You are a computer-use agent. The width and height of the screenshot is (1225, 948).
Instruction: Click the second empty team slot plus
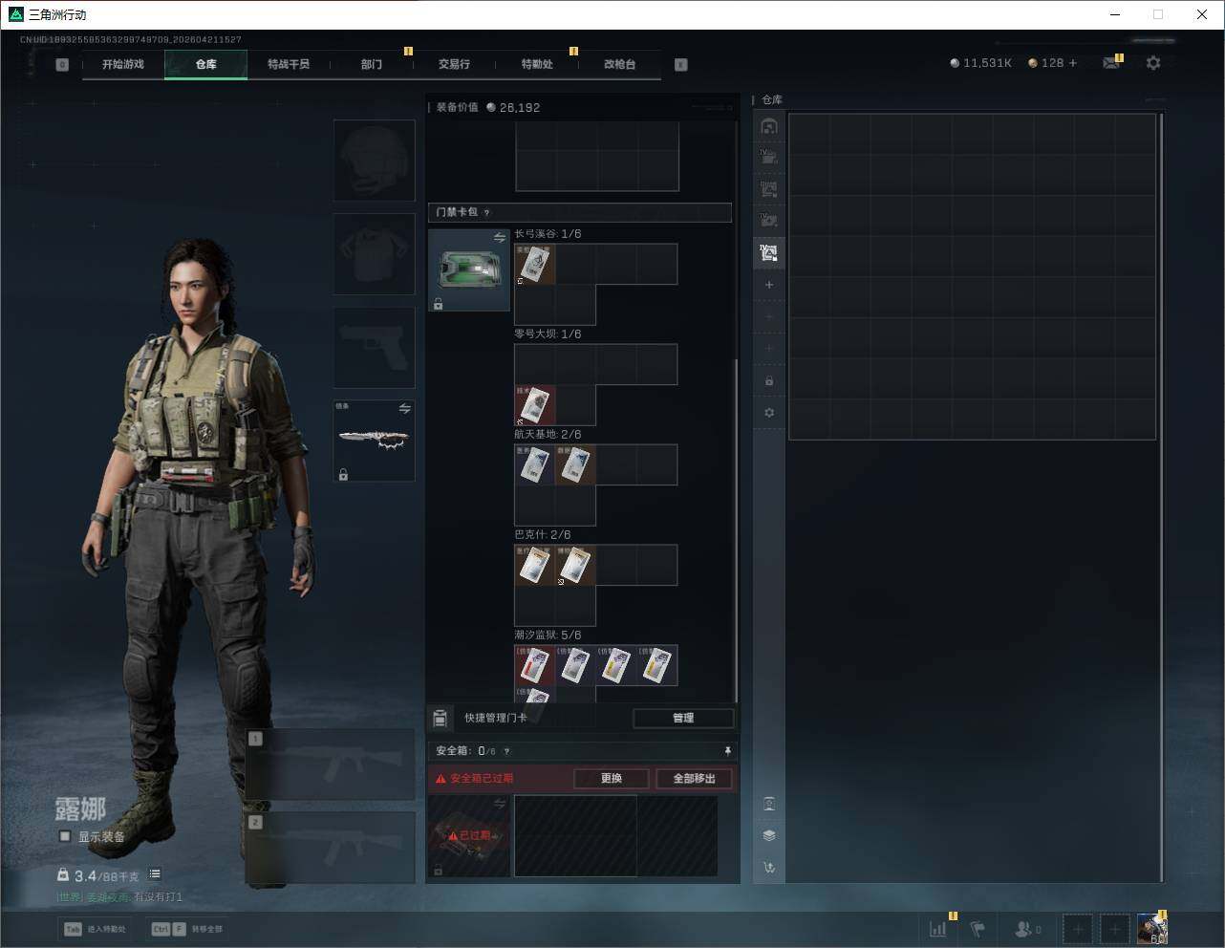[1114, 928]
